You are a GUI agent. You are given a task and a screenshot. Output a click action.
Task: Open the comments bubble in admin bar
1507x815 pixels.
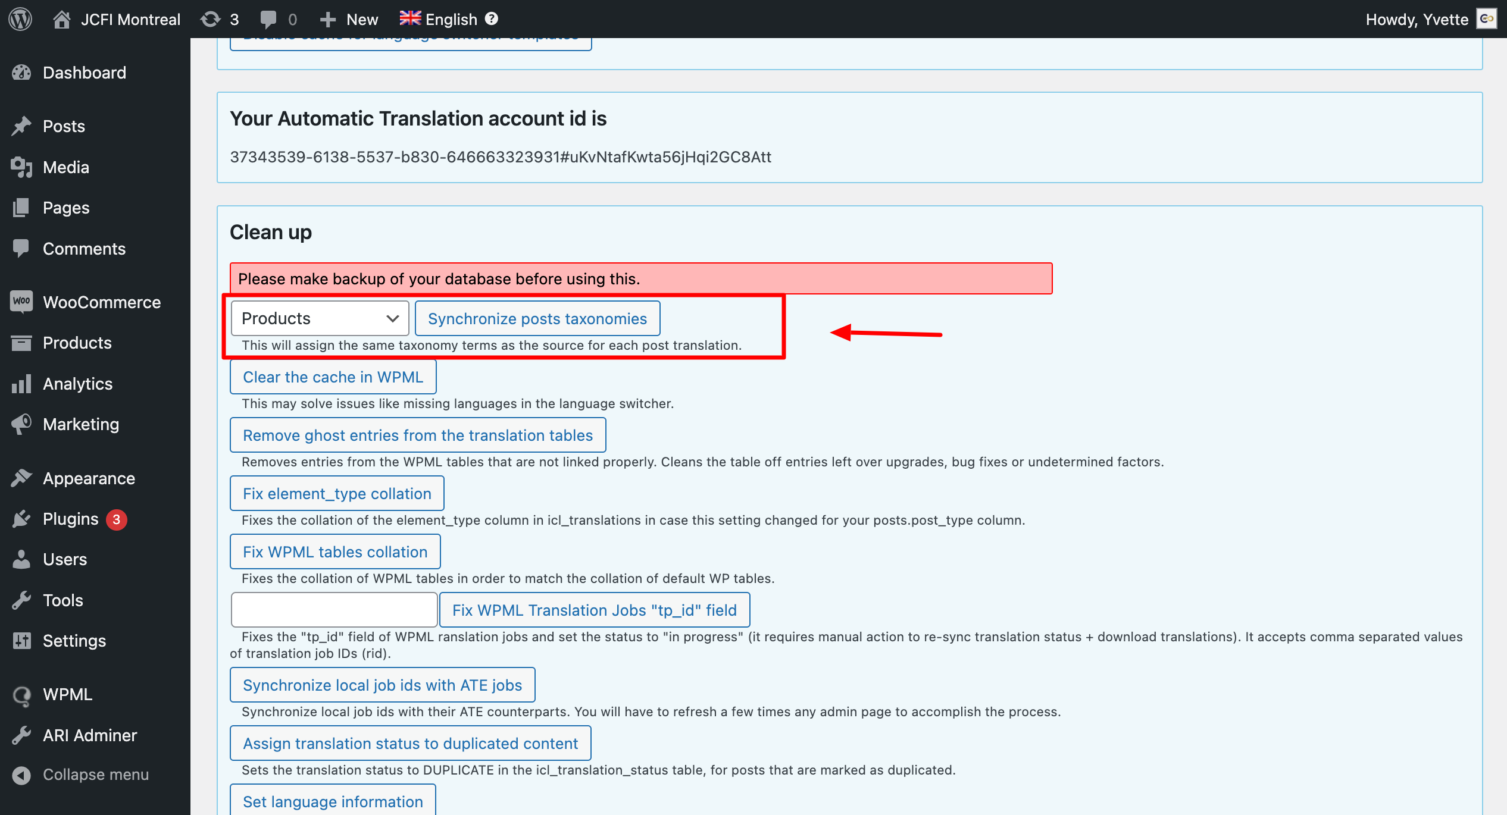pos(268,19)
